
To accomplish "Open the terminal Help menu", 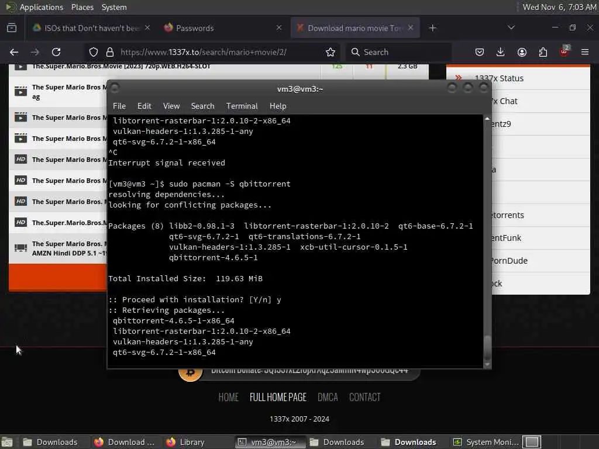I will (278, 106).
